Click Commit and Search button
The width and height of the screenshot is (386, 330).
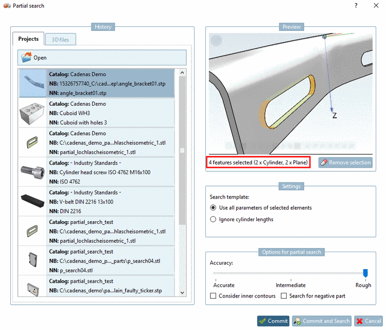322,321
